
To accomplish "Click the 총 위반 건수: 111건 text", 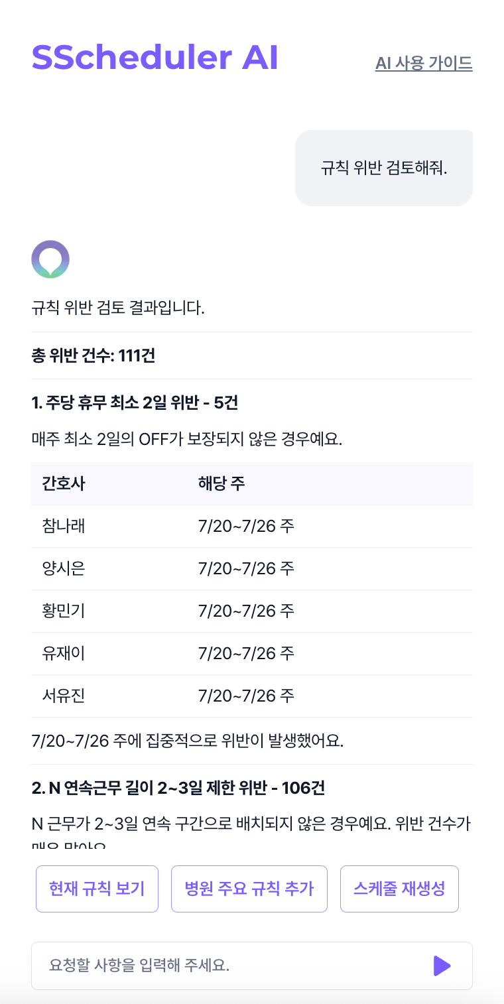I will click(x=94, y=355).
